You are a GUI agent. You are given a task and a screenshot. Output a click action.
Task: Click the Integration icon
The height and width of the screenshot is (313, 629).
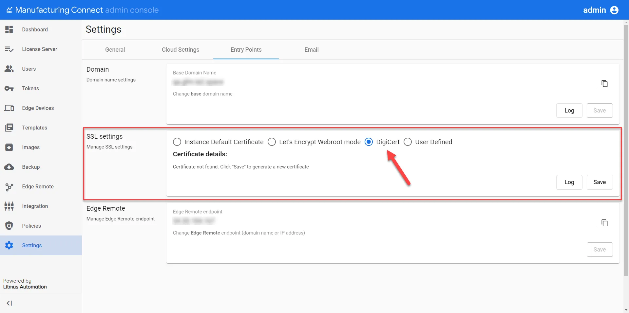click(9, 206)
